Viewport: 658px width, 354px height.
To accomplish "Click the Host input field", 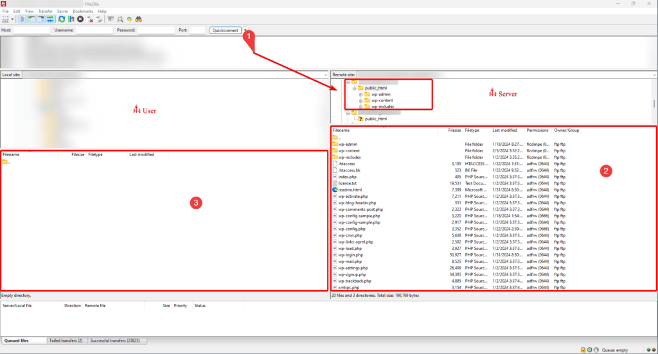I will tap(31, 30).
